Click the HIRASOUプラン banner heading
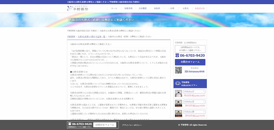 tap(189, 85)
